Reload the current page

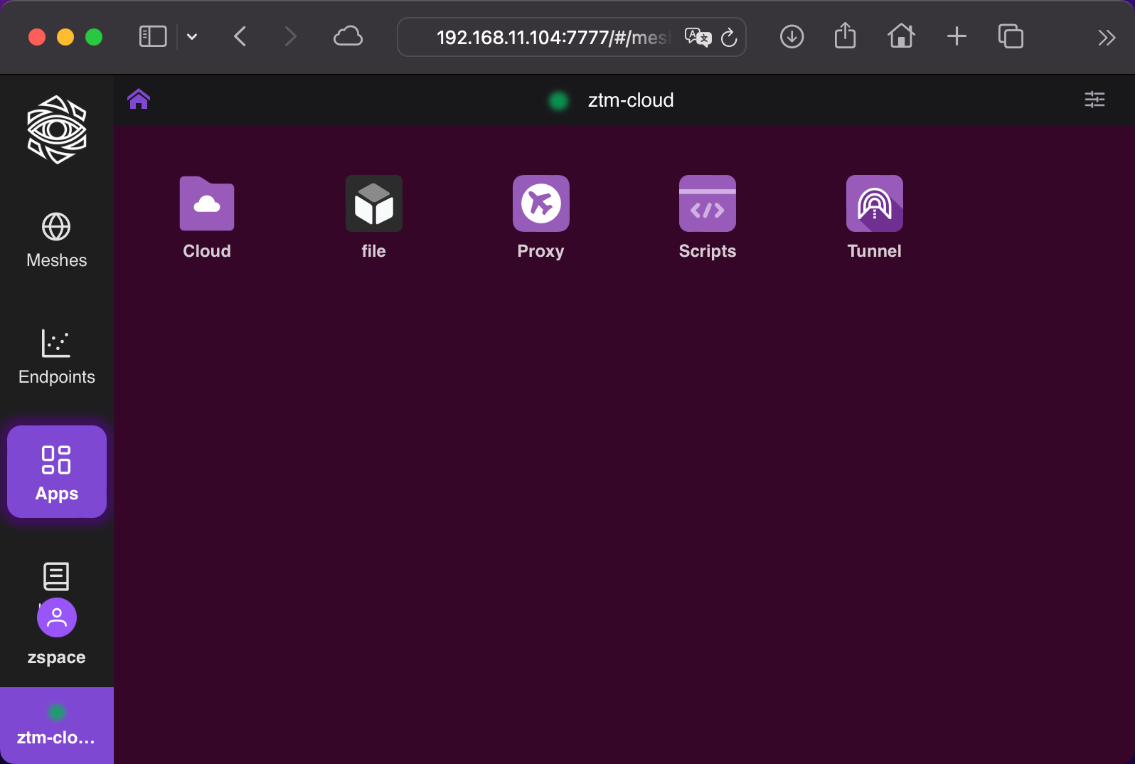tap(729, 38)
